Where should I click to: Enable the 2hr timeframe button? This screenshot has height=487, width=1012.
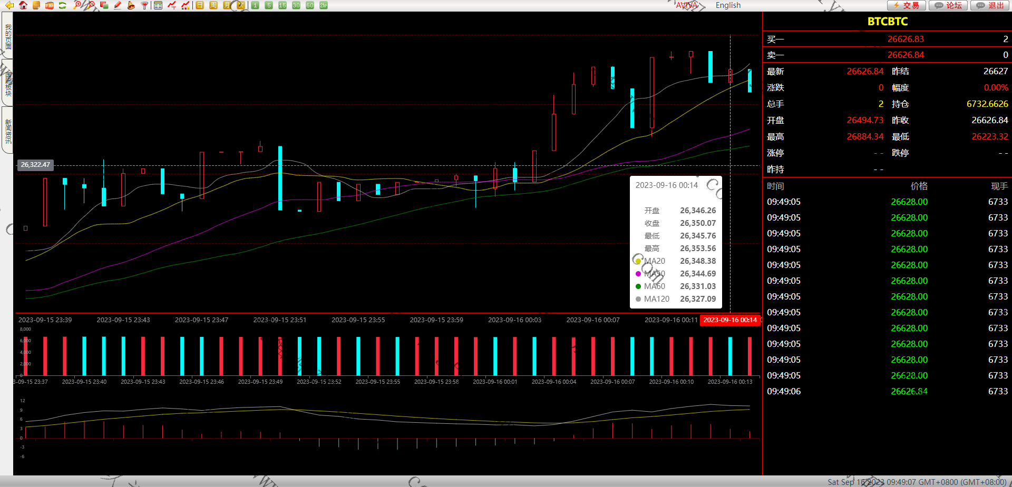[x=324, y=5]
